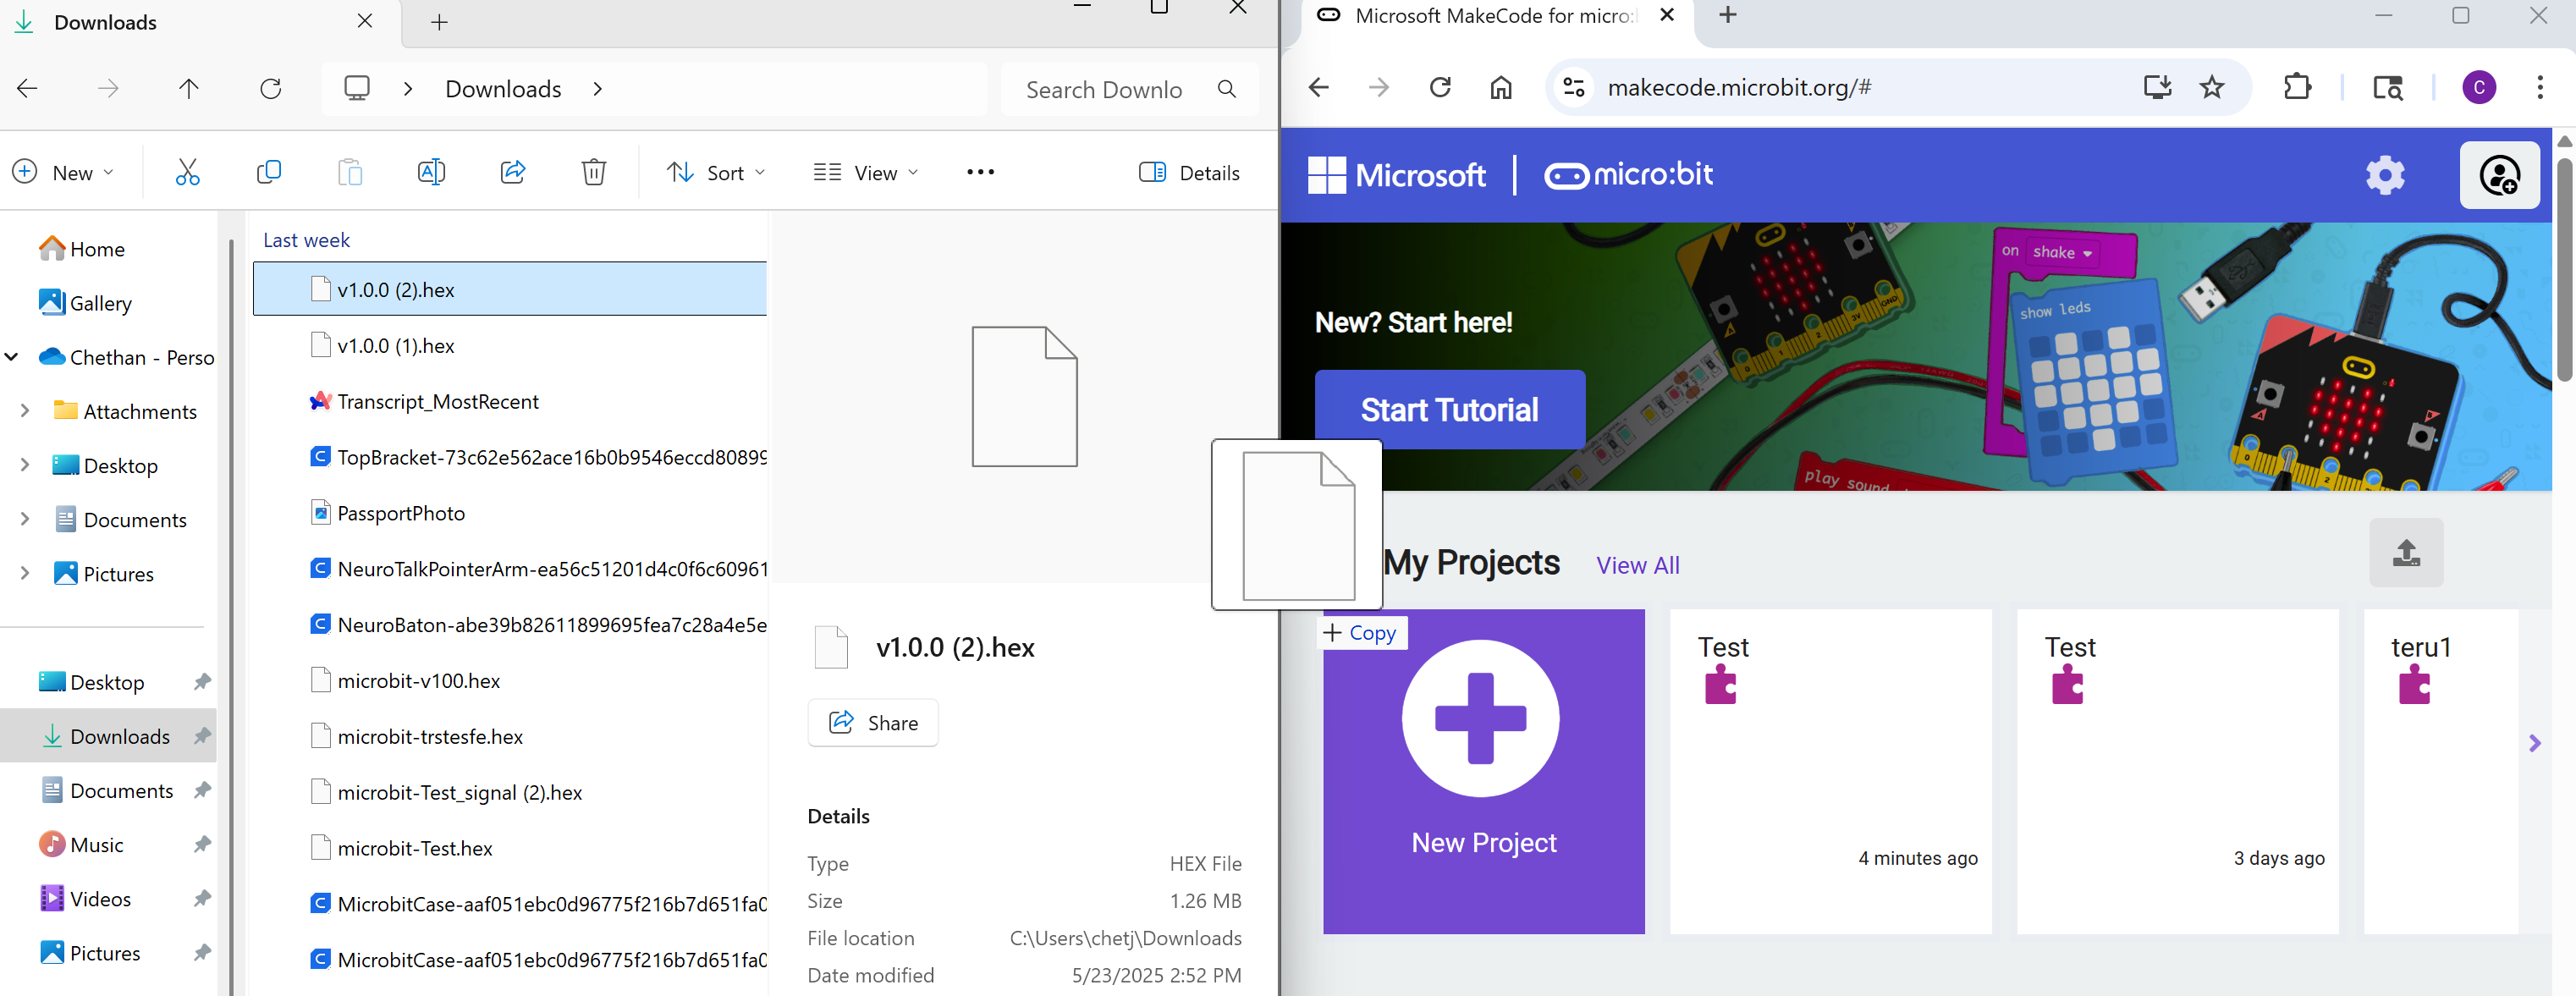Go back in File Explorer
The image size is (2576, 996).
click(27, 89)
